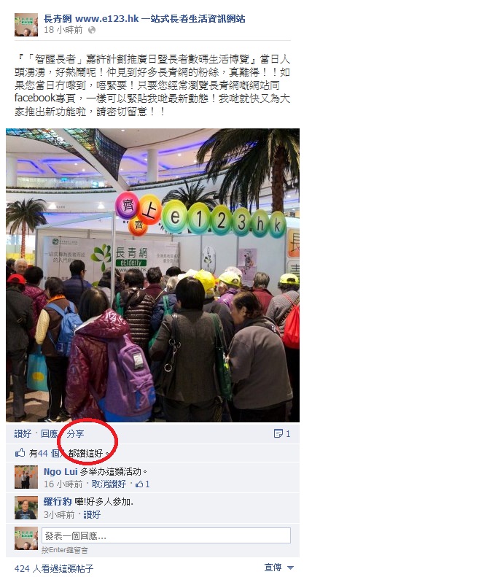The image size is (495, 577).
Task: Click the thumbs-up icon beside 有44個人
Action: 20,452
